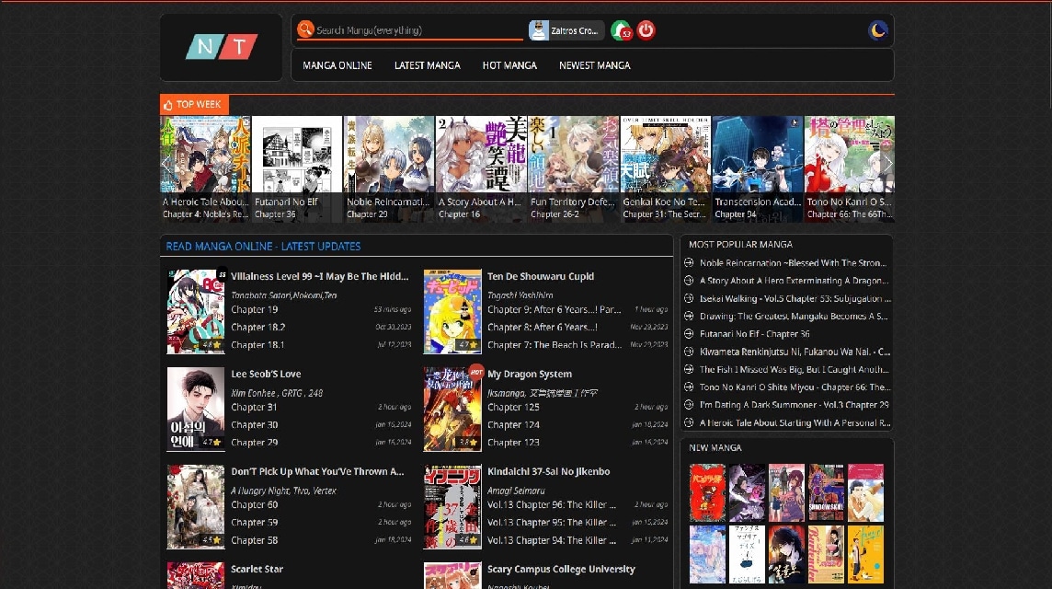Screen dimensions: 1052x589
Task: Click the TOP WEEK thumbs-up tab
Action: (195, 104)
